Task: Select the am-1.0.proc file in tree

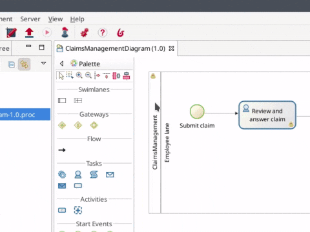Action: point(25,115)
